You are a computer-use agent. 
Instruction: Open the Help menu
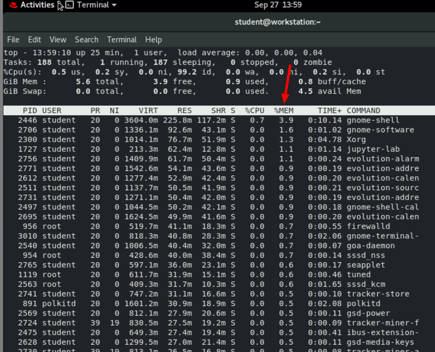coord(153,40)
